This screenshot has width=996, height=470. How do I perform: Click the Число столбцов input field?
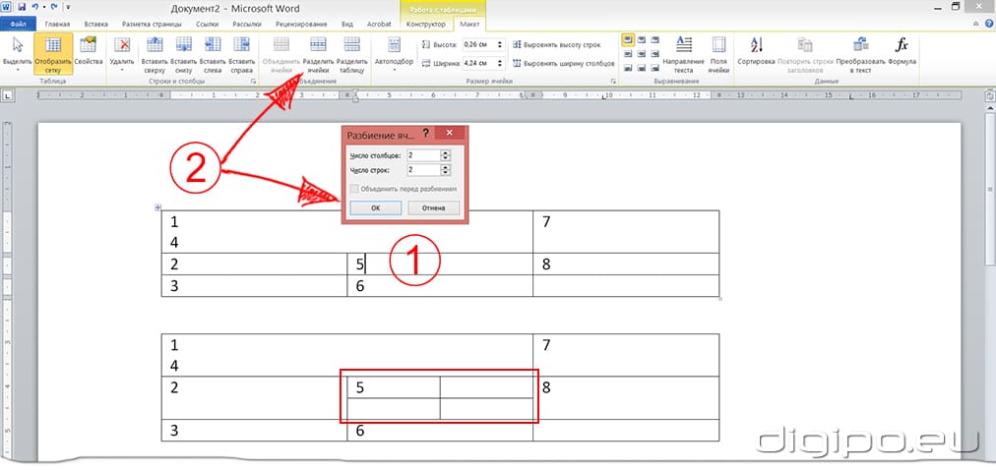click(x=423, y=155)
